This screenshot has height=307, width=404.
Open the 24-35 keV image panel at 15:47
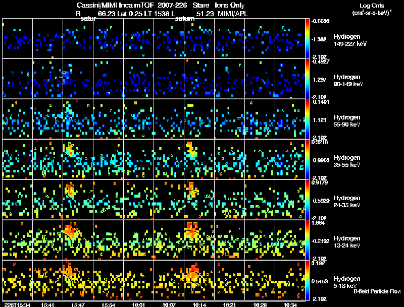pos(78,200)
